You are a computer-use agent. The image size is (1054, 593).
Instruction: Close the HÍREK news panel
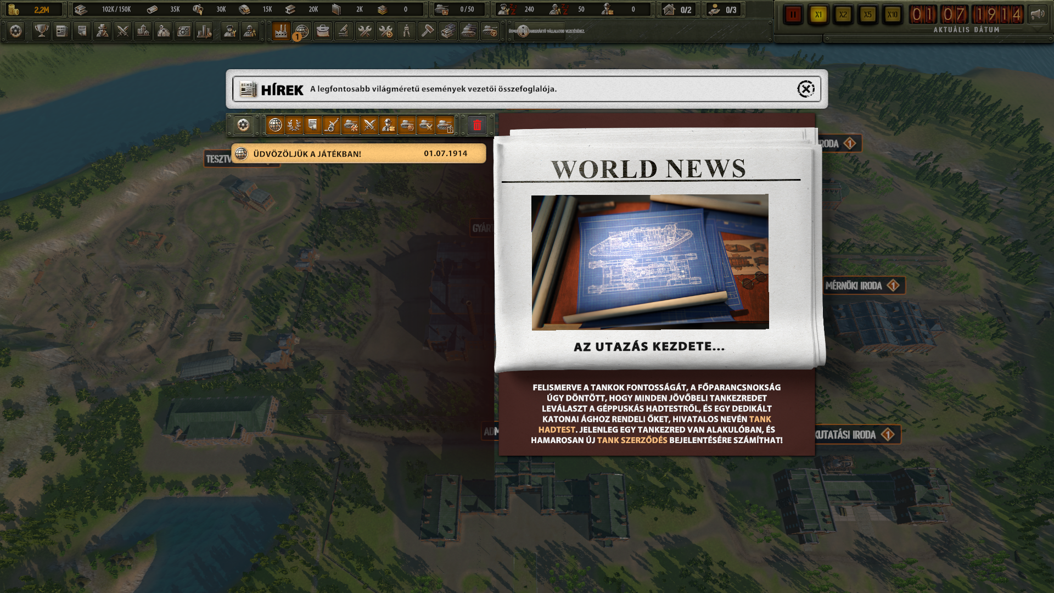[x=805, y=89]
